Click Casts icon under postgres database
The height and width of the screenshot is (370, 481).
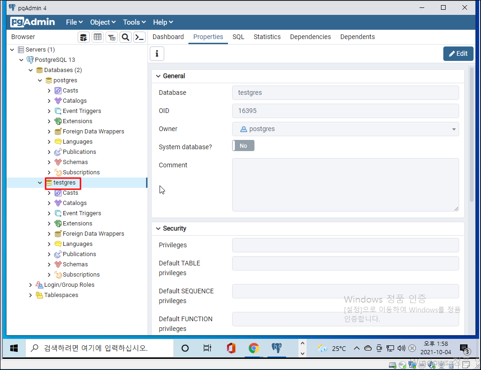[x=58, y=91]
